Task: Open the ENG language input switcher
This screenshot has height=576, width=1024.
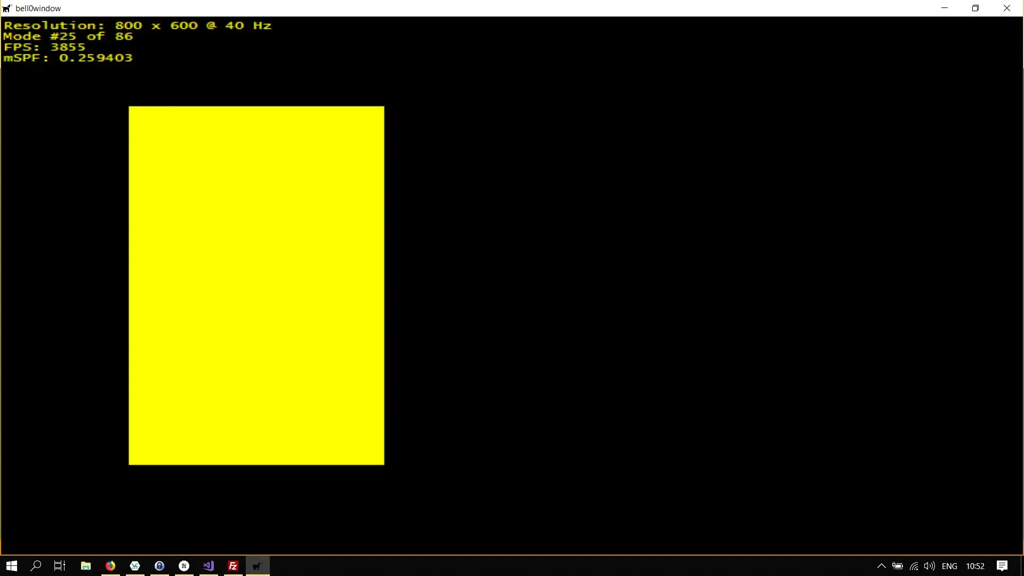Action: click(949, 566)
